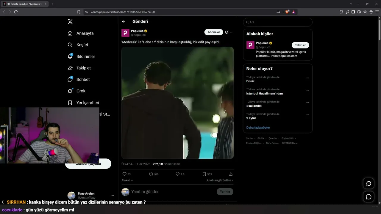Open the Gizlilik footer link

coord(261,139)
